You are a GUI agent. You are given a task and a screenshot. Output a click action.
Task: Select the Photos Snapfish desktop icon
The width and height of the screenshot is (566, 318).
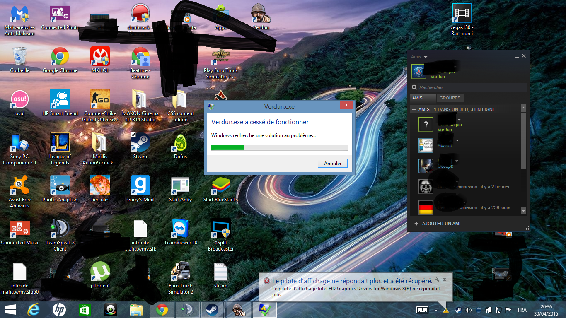[60, 189]
